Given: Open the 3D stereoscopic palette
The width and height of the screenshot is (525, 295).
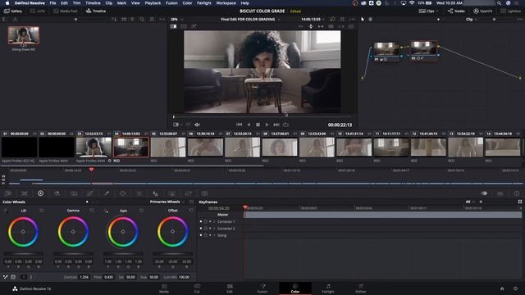Looking at the screenshot, I should [x=204, y=193].
